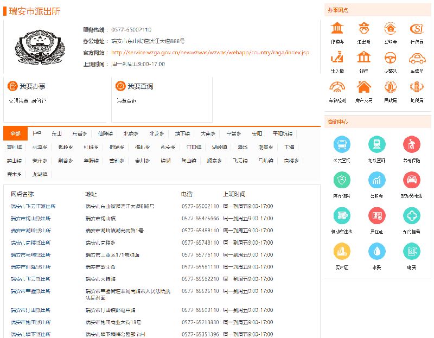Screen dimensions: 434x338
Task: Open the 房产证 yellow building icon
Action: click(x=342, y=251)
